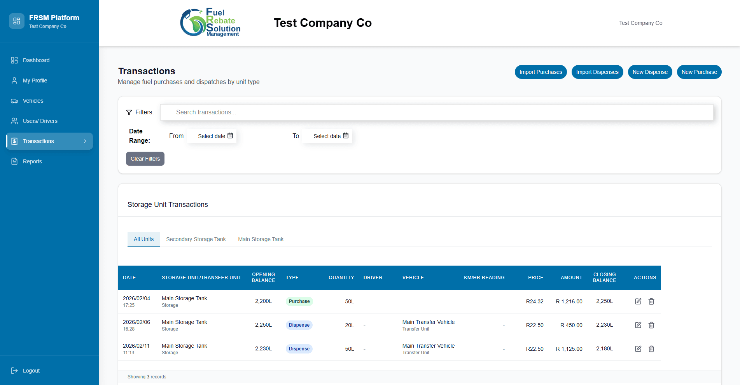Clear Filters button
Image resolution: width=740 pixels, height=385 pixels.
145,159
